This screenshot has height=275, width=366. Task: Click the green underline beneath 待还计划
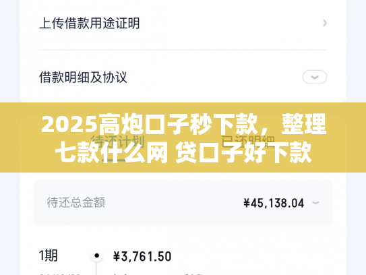click(x=114, y=160)
